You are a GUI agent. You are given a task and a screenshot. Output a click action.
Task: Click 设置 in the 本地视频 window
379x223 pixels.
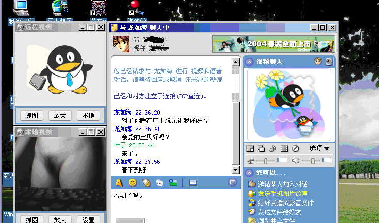(88, 219)
